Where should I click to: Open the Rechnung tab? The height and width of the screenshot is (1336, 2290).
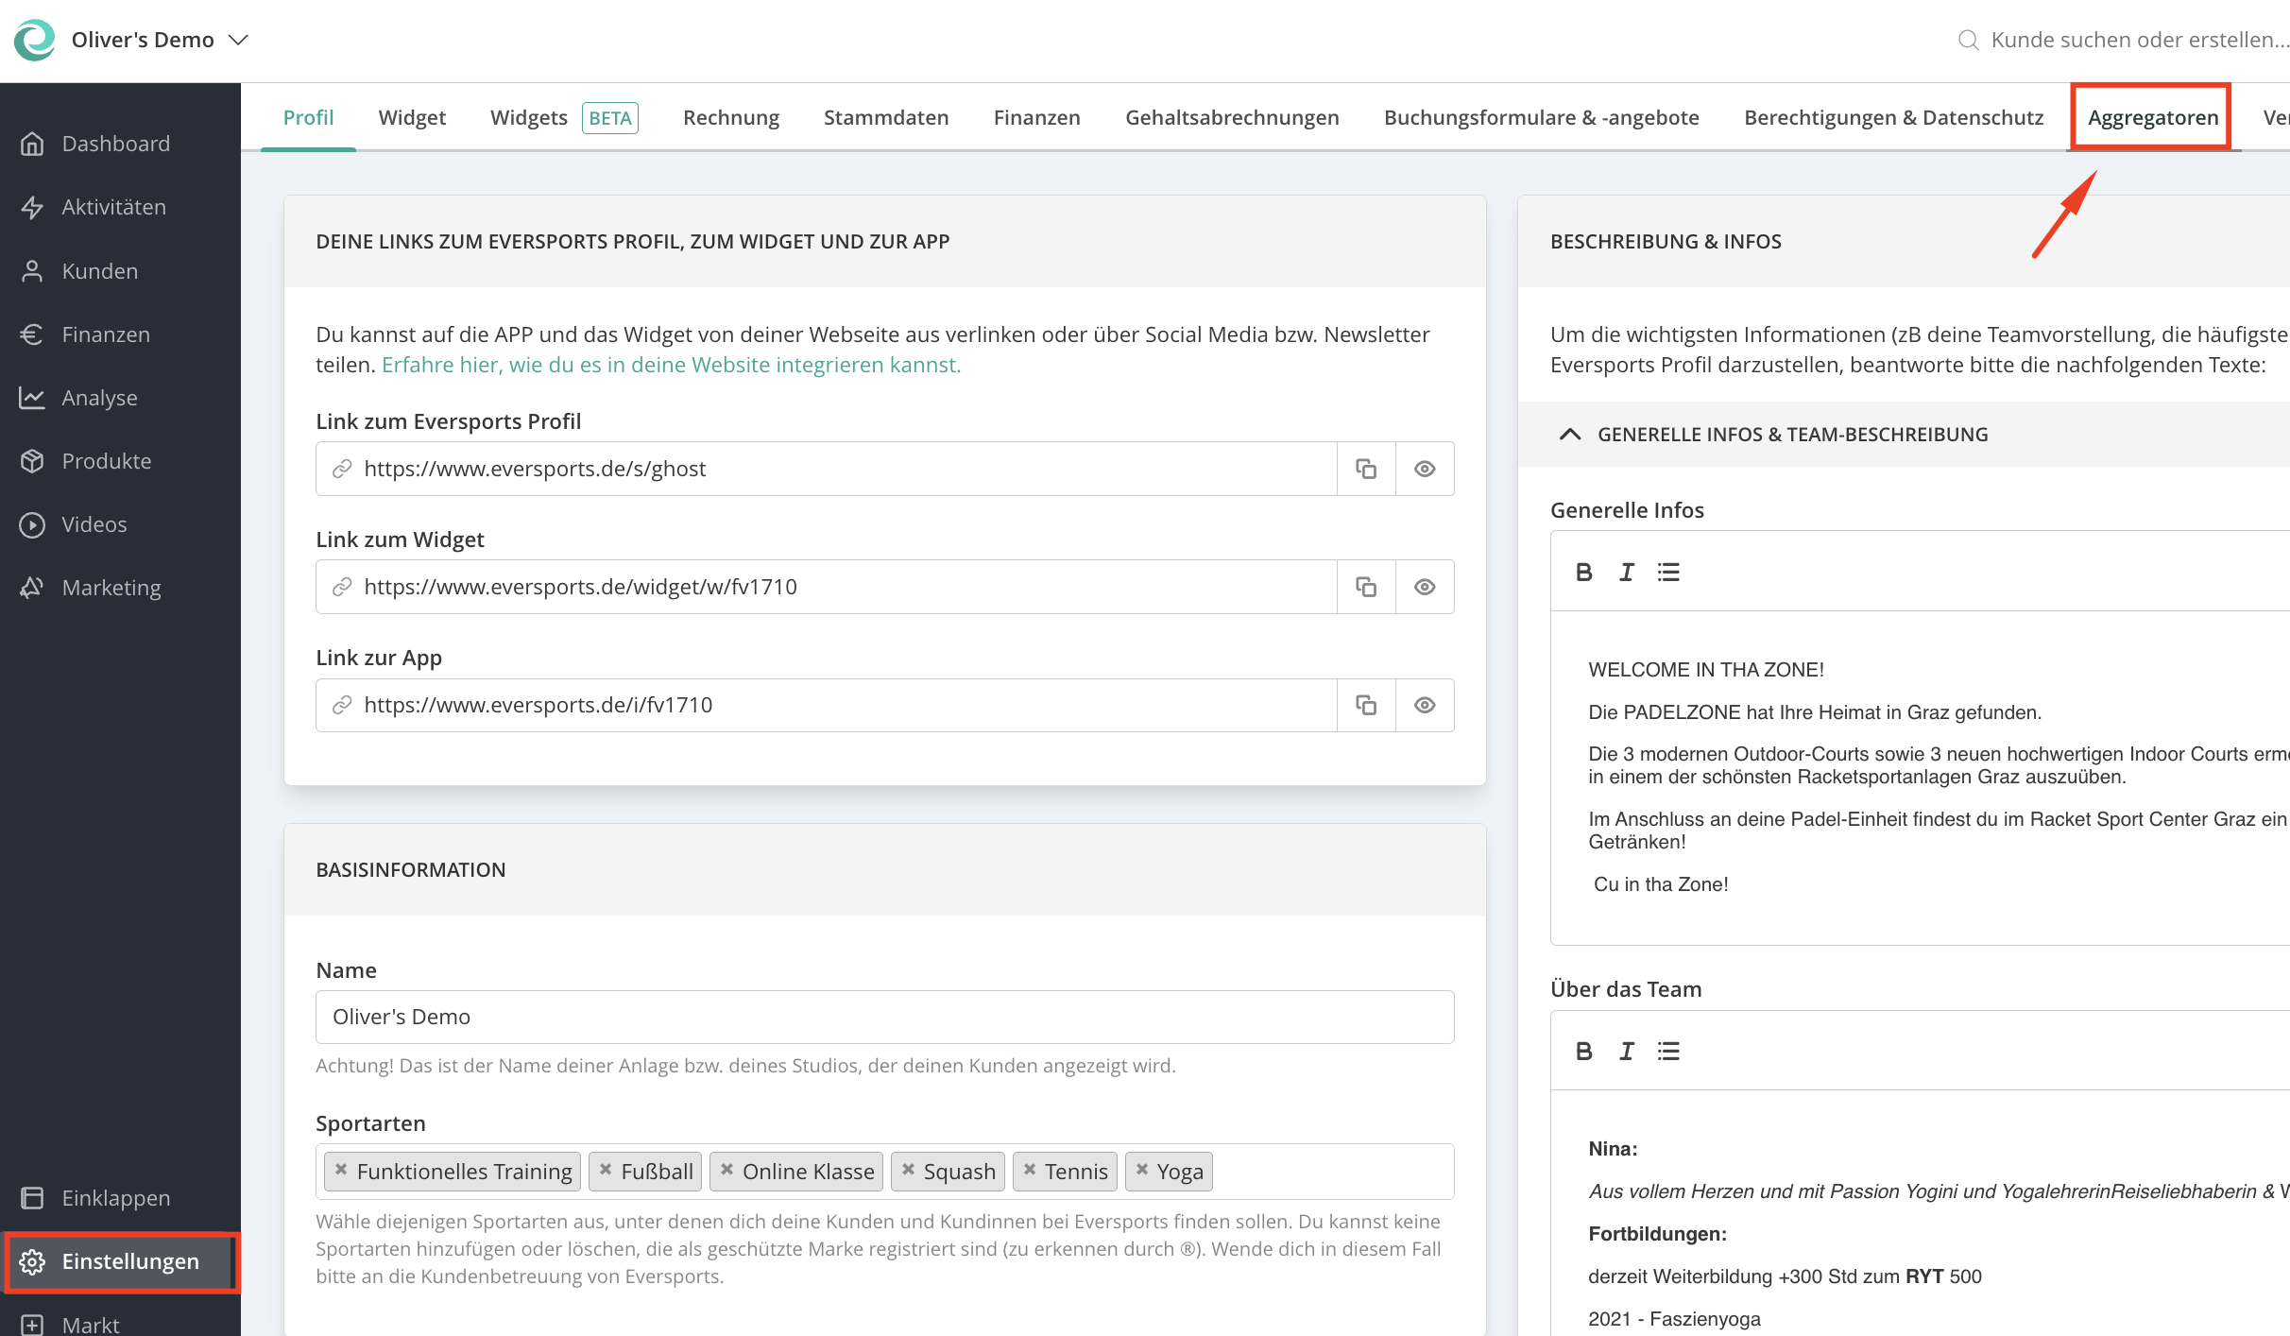click(x=731, y=117)
